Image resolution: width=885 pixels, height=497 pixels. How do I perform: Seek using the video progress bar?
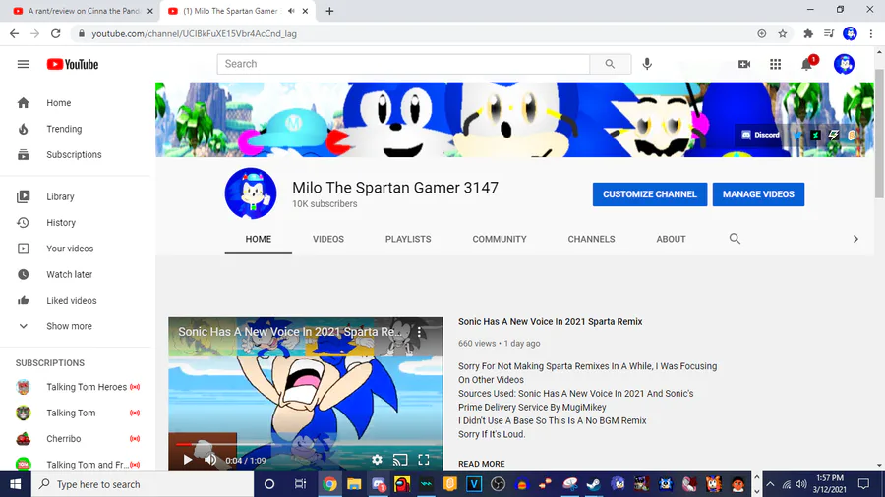306,445
